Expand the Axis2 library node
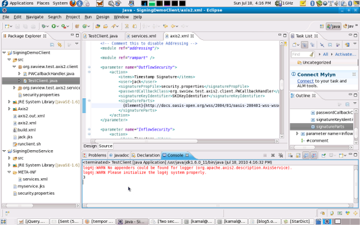 tap(9, 109)
